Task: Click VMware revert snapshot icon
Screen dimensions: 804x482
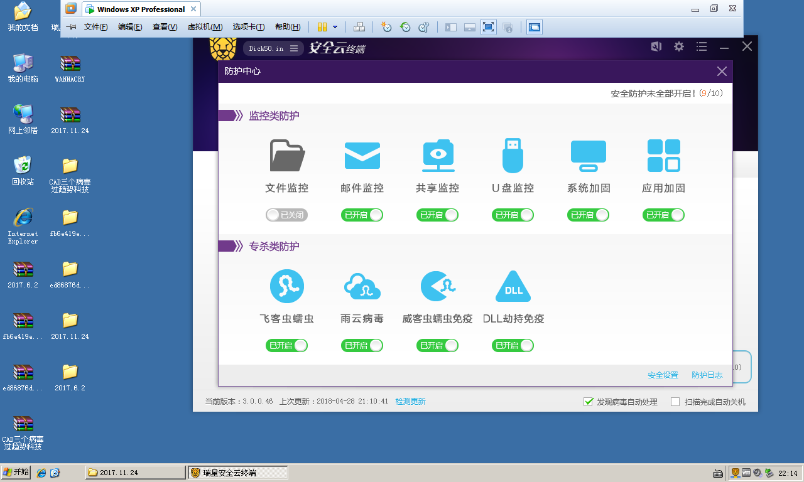Action: click(405, 27)
